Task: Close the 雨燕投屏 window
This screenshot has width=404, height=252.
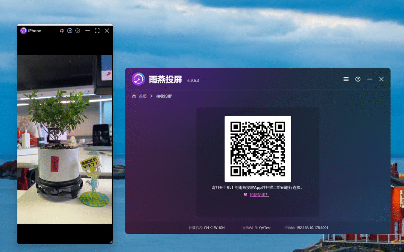Action: [382, 79]
